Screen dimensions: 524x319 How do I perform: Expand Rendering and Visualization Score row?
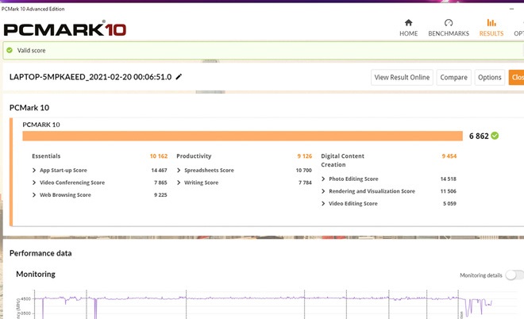(x=323, y=191)
